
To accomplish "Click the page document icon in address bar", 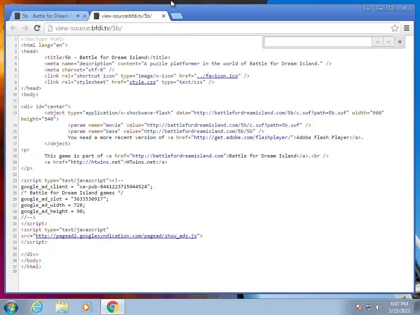I will [x=50, y=28].
